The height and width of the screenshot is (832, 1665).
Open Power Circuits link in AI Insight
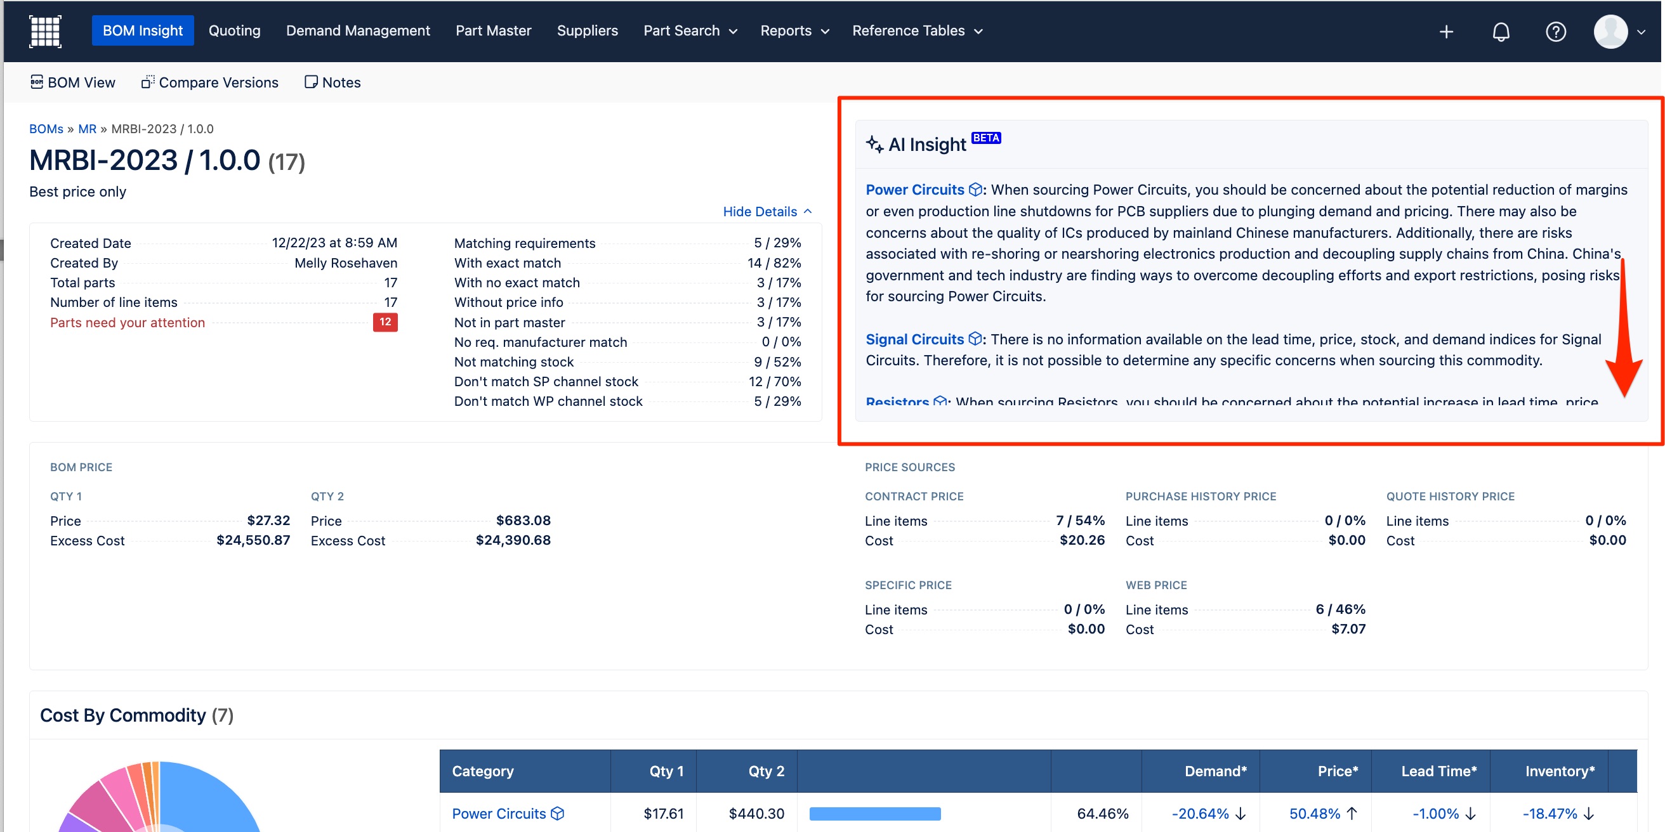tap(914, 189)
